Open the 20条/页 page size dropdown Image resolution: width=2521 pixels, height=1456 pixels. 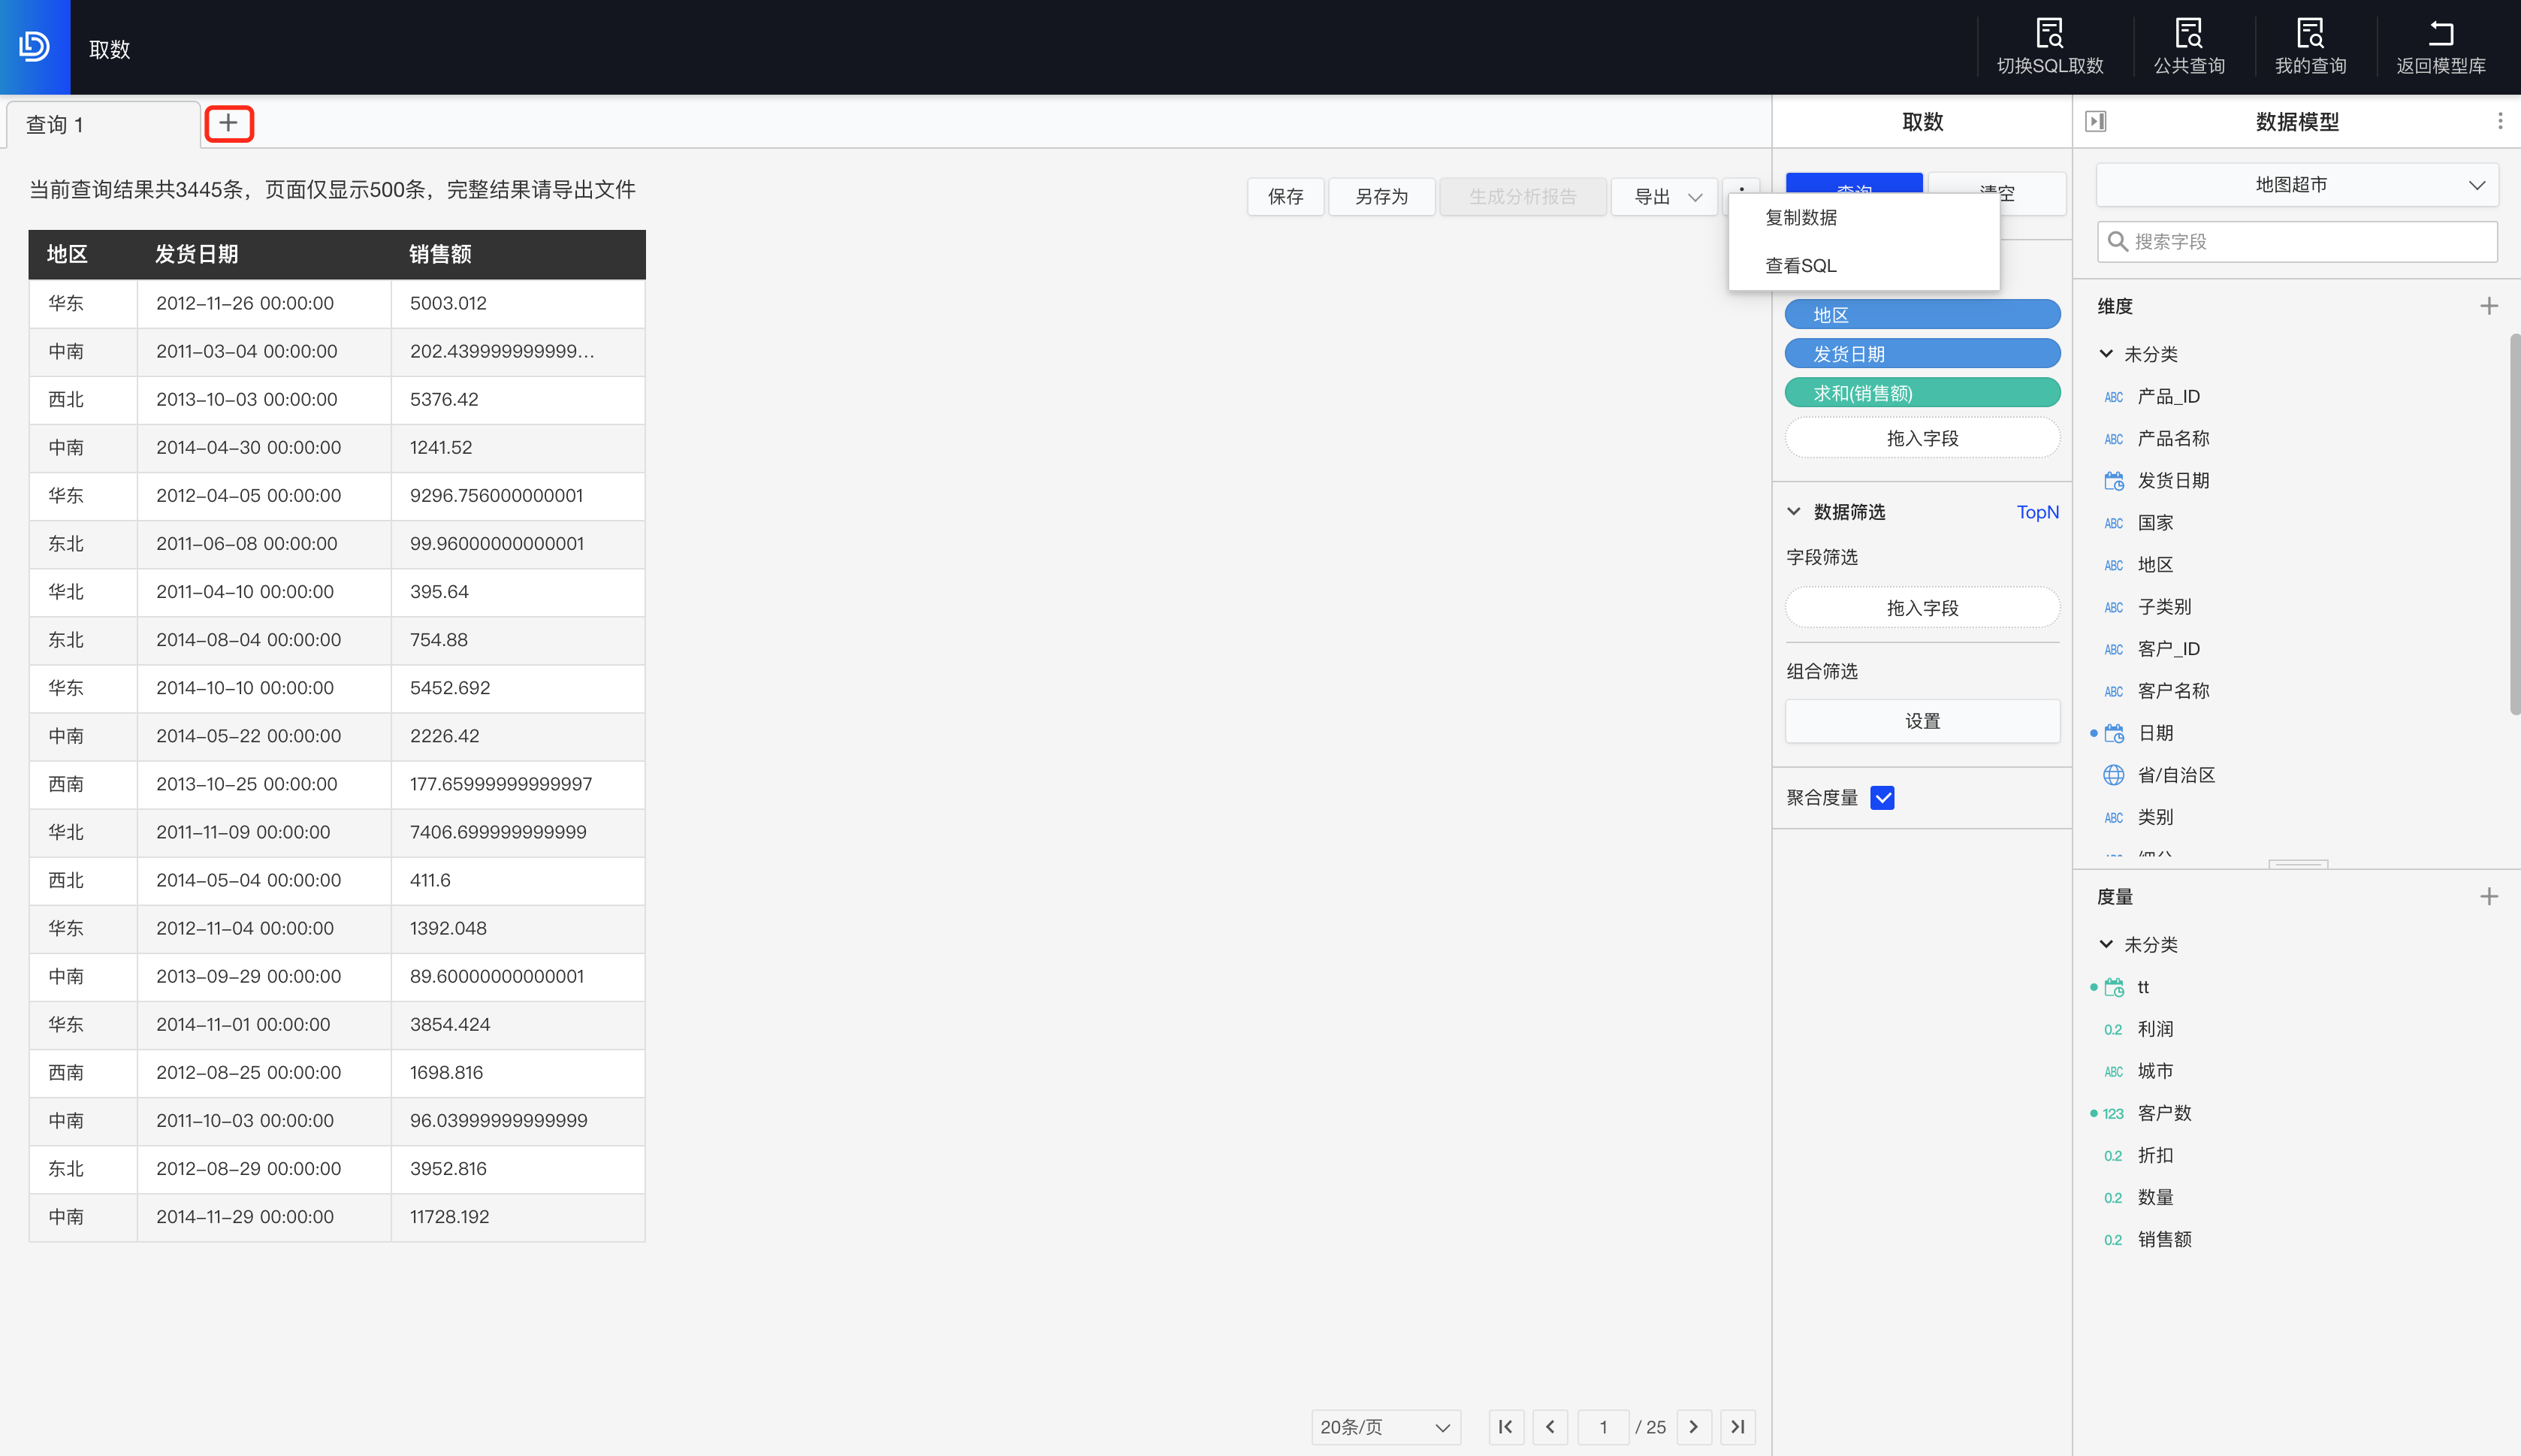1385,1427
